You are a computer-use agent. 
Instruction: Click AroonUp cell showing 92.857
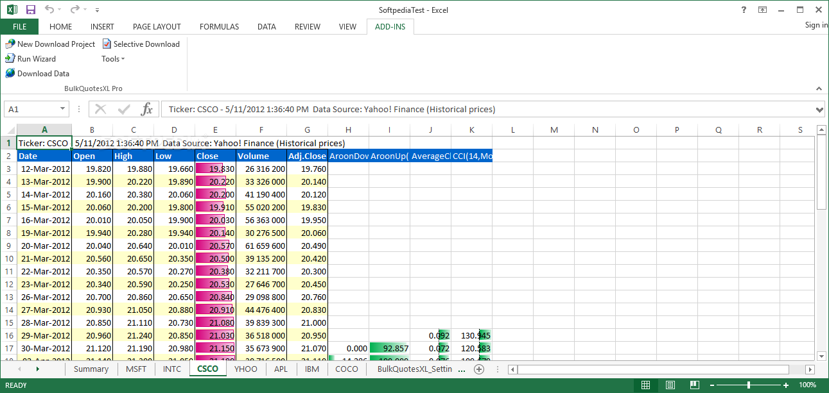pyautogui.click(x=390, y=348)
